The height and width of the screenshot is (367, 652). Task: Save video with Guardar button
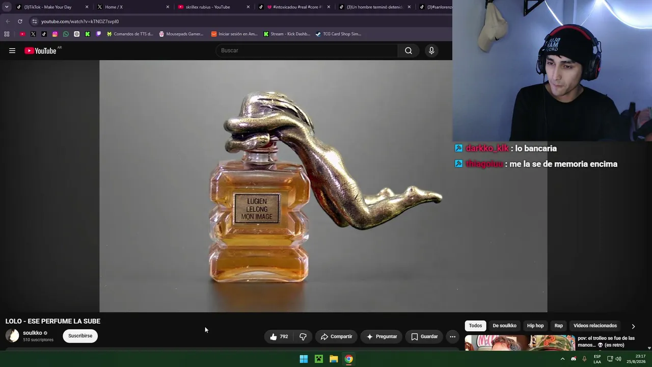pos(424,336)
